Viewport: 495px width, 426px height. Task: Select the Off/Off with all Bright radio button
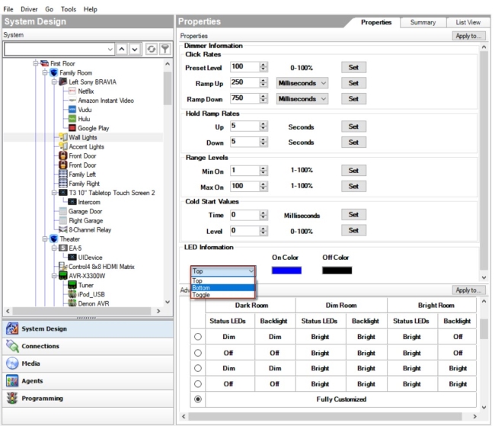(198, 384)
